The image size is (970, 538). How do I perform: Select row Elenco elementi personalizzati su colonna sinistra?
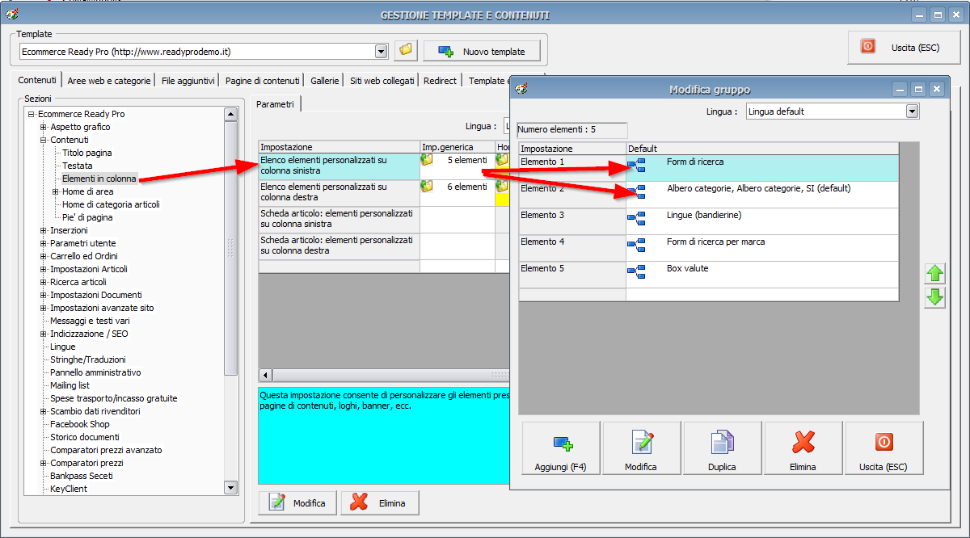pyautogui.click(x=339, y=166)
